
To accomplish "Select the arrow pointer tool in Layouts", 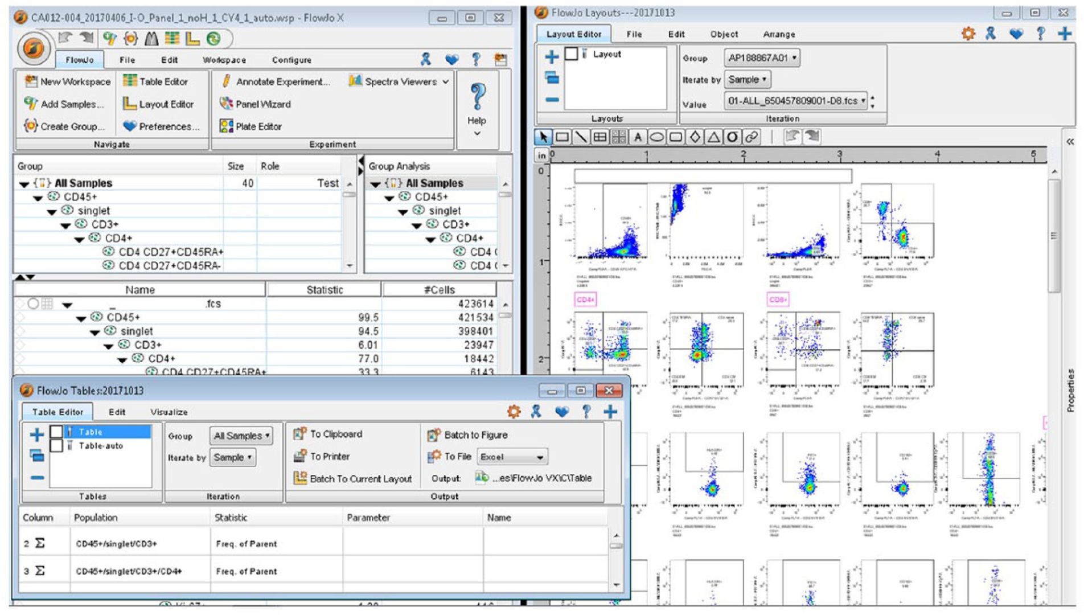I will pyautogui.click(x=543, y=137).
